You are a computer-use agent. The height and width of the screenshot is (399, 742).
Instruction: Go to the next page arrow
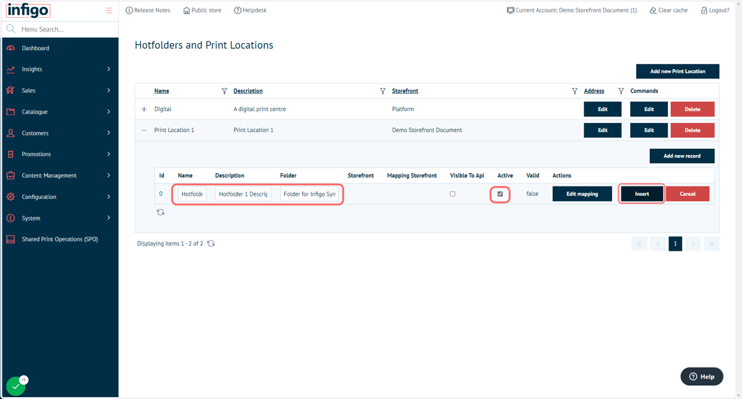point(693,243)
